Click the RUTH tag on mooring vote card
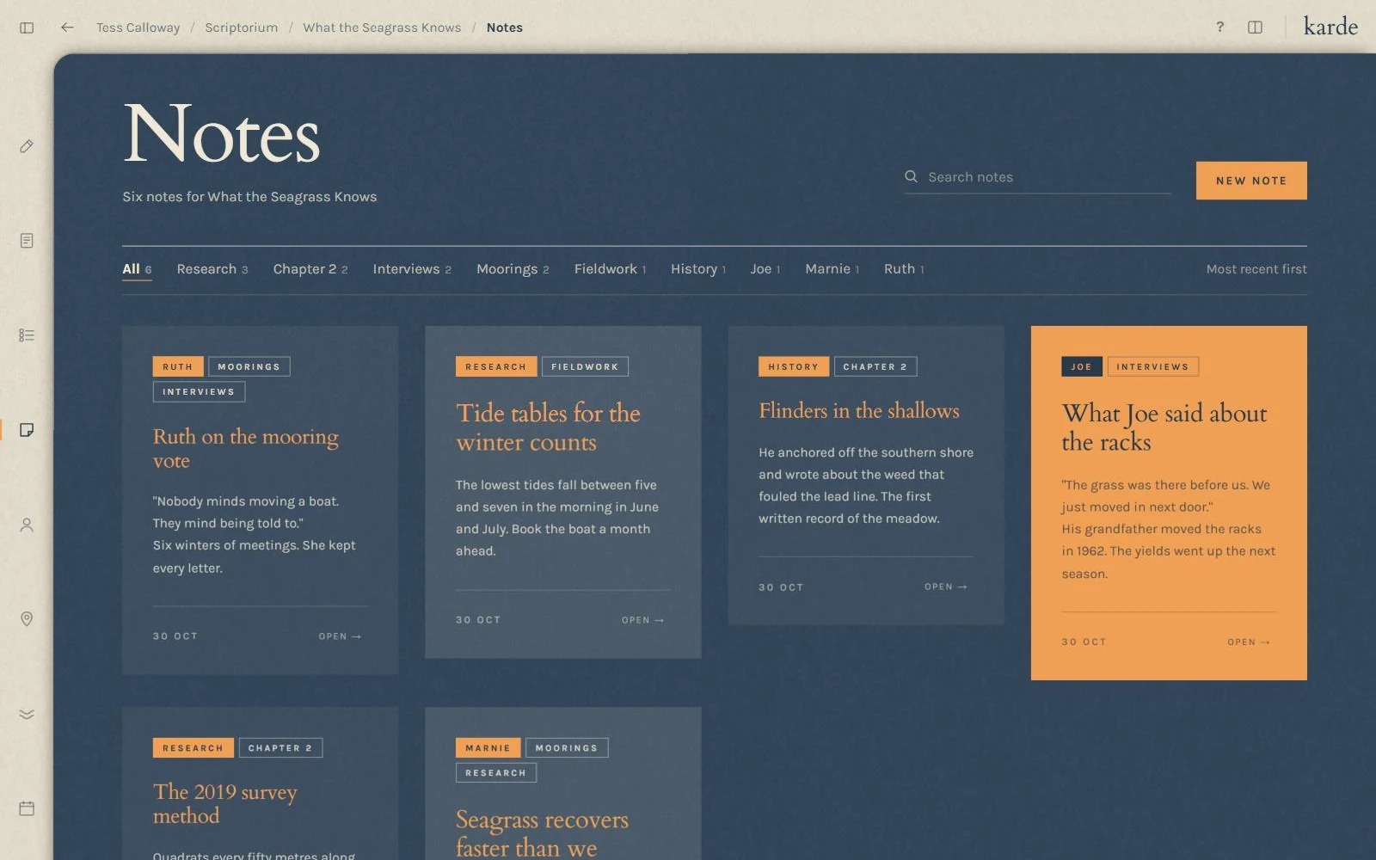The image size is (1376, 860). (178, 366)
